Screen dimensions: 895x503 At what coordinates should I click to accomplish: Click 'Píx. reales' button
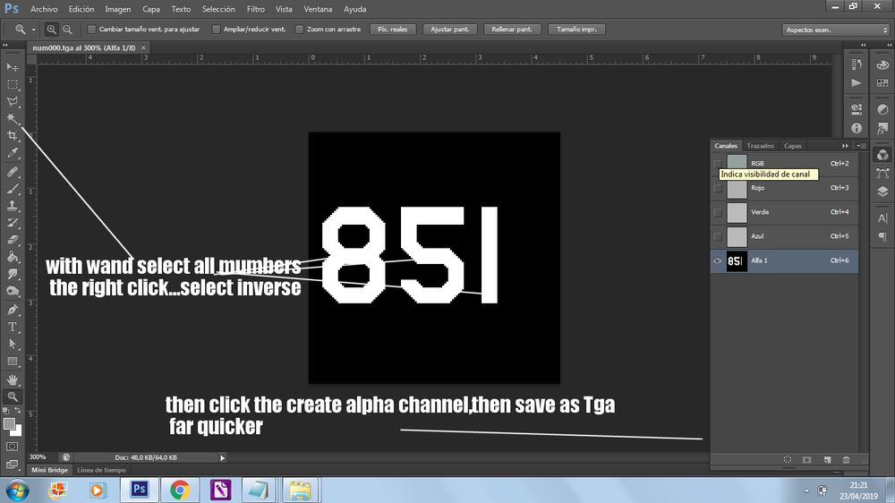pos(393,30)
